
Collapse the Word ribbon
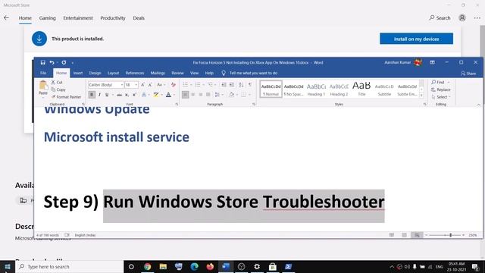click(x=478, y=105)
